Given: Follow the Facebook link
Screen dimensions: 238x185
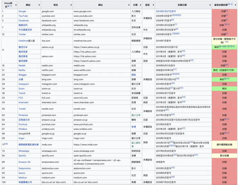Looking at the screenshot, I should 23,21.
